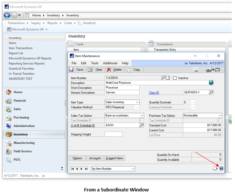Open the Additional menu
Image resolution: width=235 pixels, height=194 pixels.
110,63
